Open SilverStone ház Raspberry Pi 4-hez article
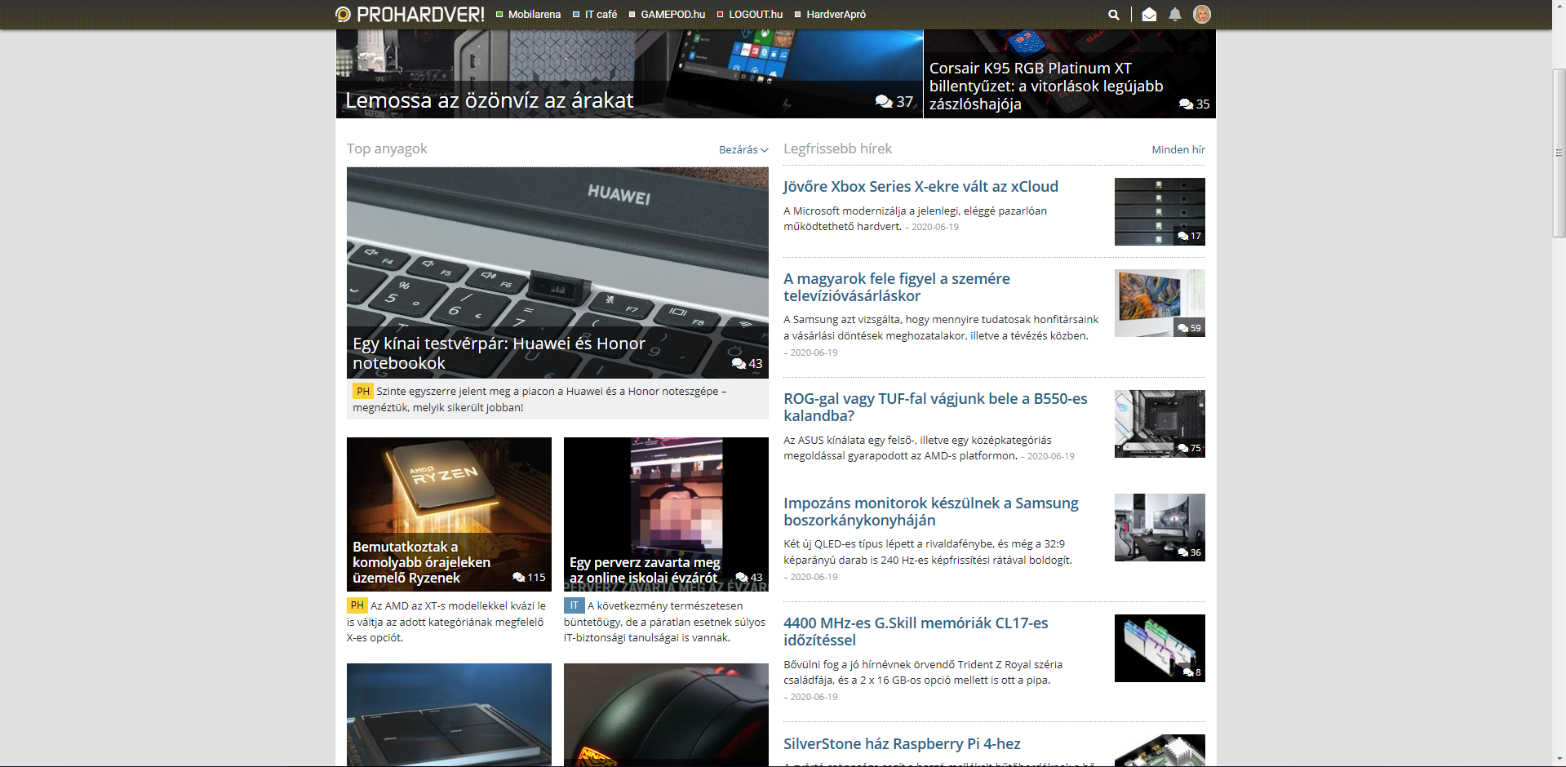This screenshot has width=1566, height=767. [x=902, y=744]
